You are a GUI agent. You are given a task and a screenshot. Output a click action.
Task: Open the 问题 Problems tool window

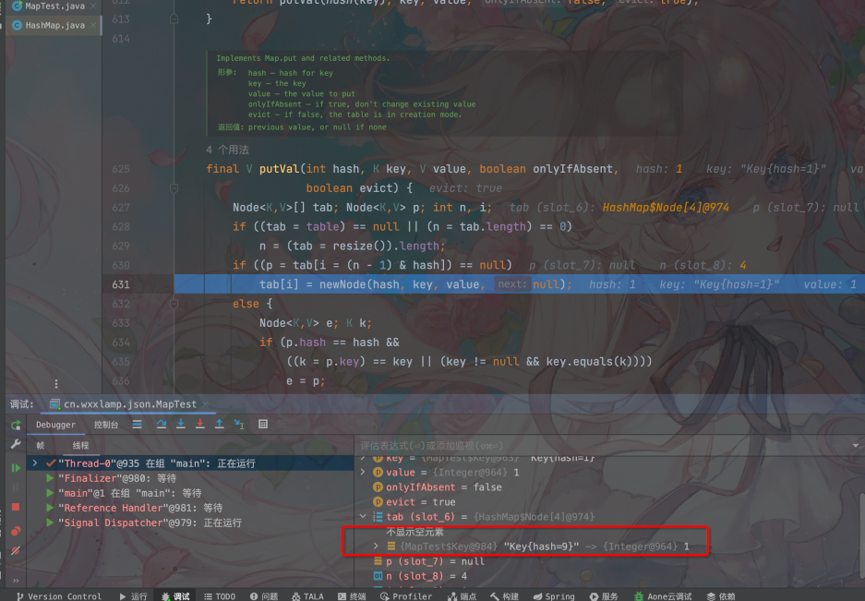click(x=264, y=596)
